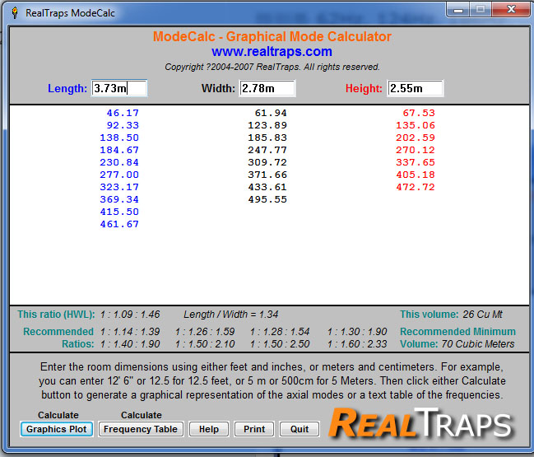The height and width of the screenshot is (457, 534).
Task: Open the www.realtraps.com website link
Action: (x=272, y=52)
